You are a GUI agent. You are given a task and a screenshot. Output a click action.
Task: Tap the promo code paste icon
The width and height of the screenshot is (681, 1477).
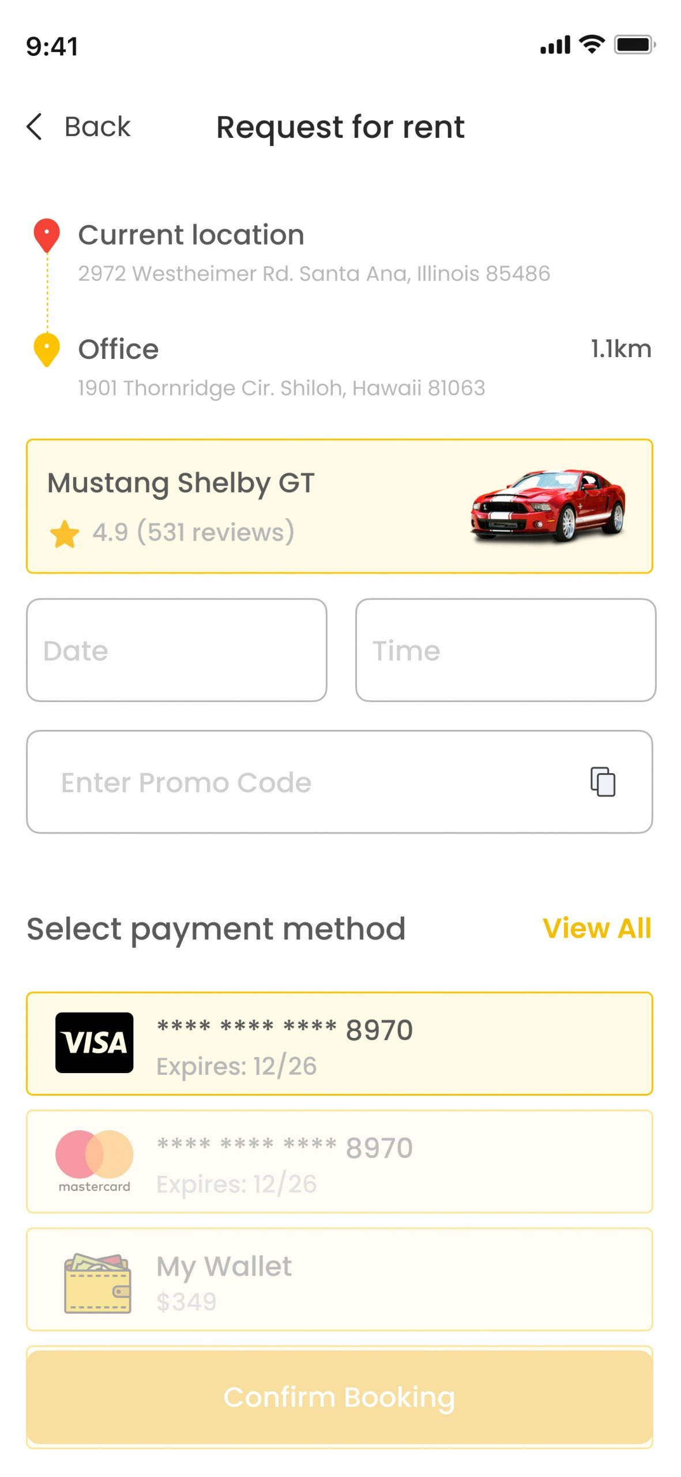603,782
